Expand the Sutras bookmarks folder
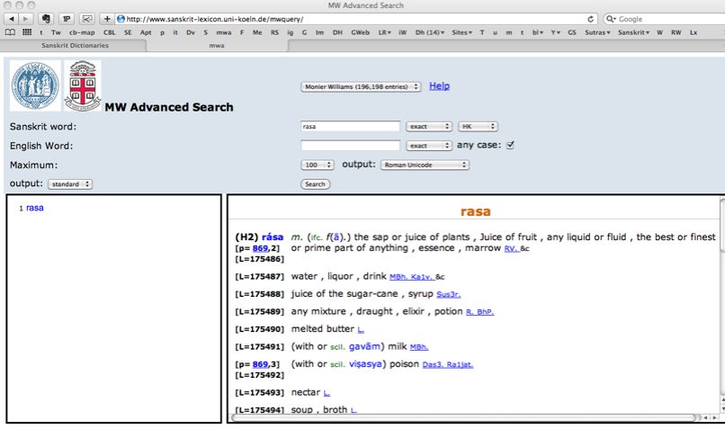 (597, 32)
